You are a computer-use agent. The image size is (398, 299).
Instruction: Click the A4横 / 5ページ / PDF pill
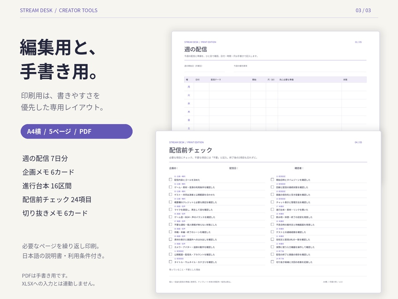tap(77, 132)
